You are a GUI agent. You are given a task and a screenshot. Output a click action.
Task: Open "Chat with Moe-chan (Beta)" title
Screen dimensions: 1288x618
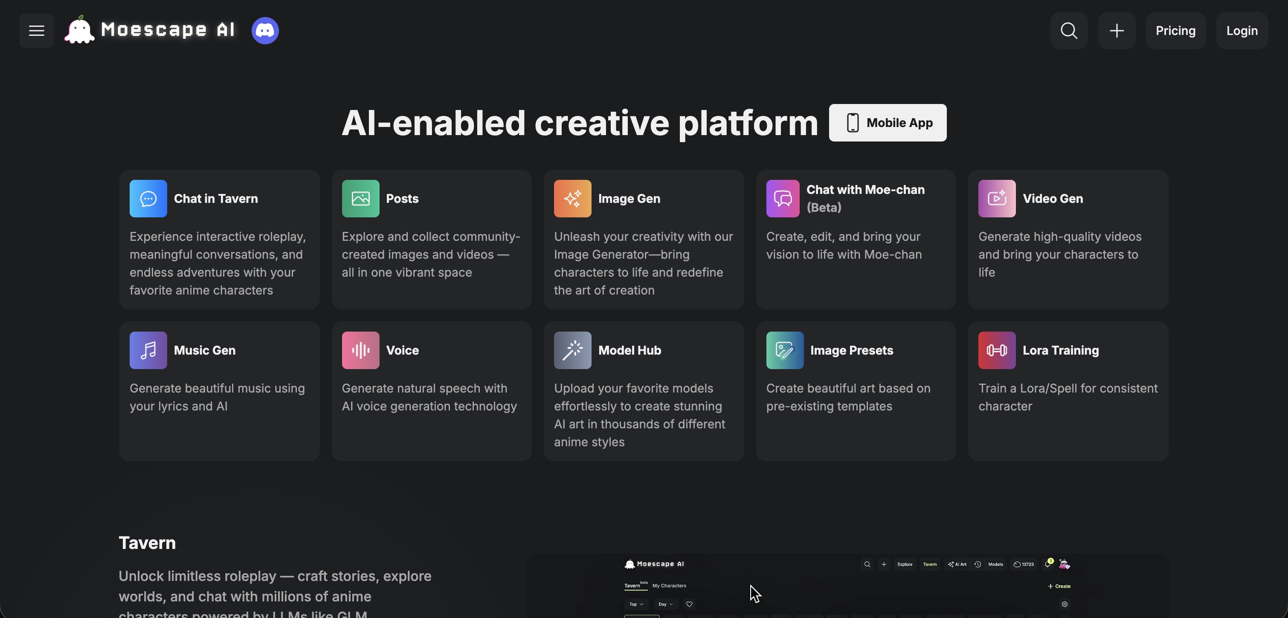pyautogui.click(x=865, y=198)
